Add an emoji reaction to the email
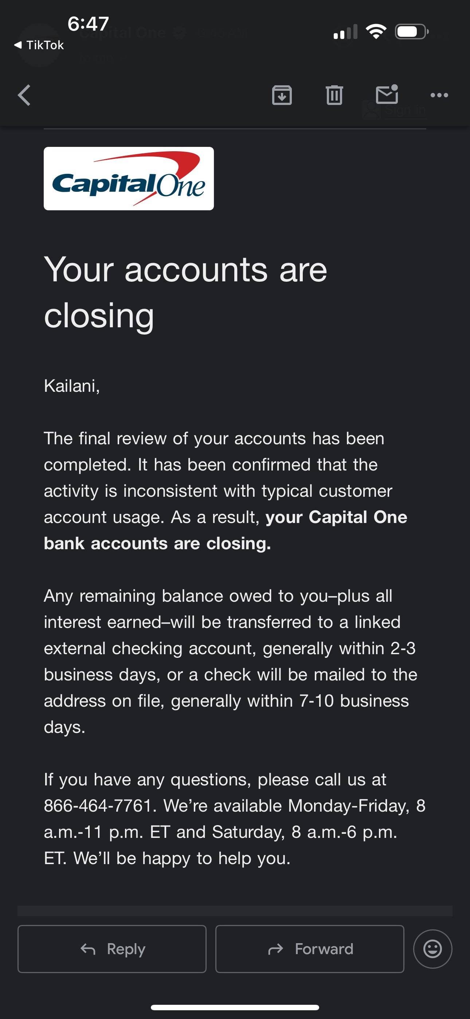Viewport: 470px width, 1019px height. click(x=432, y=949)
